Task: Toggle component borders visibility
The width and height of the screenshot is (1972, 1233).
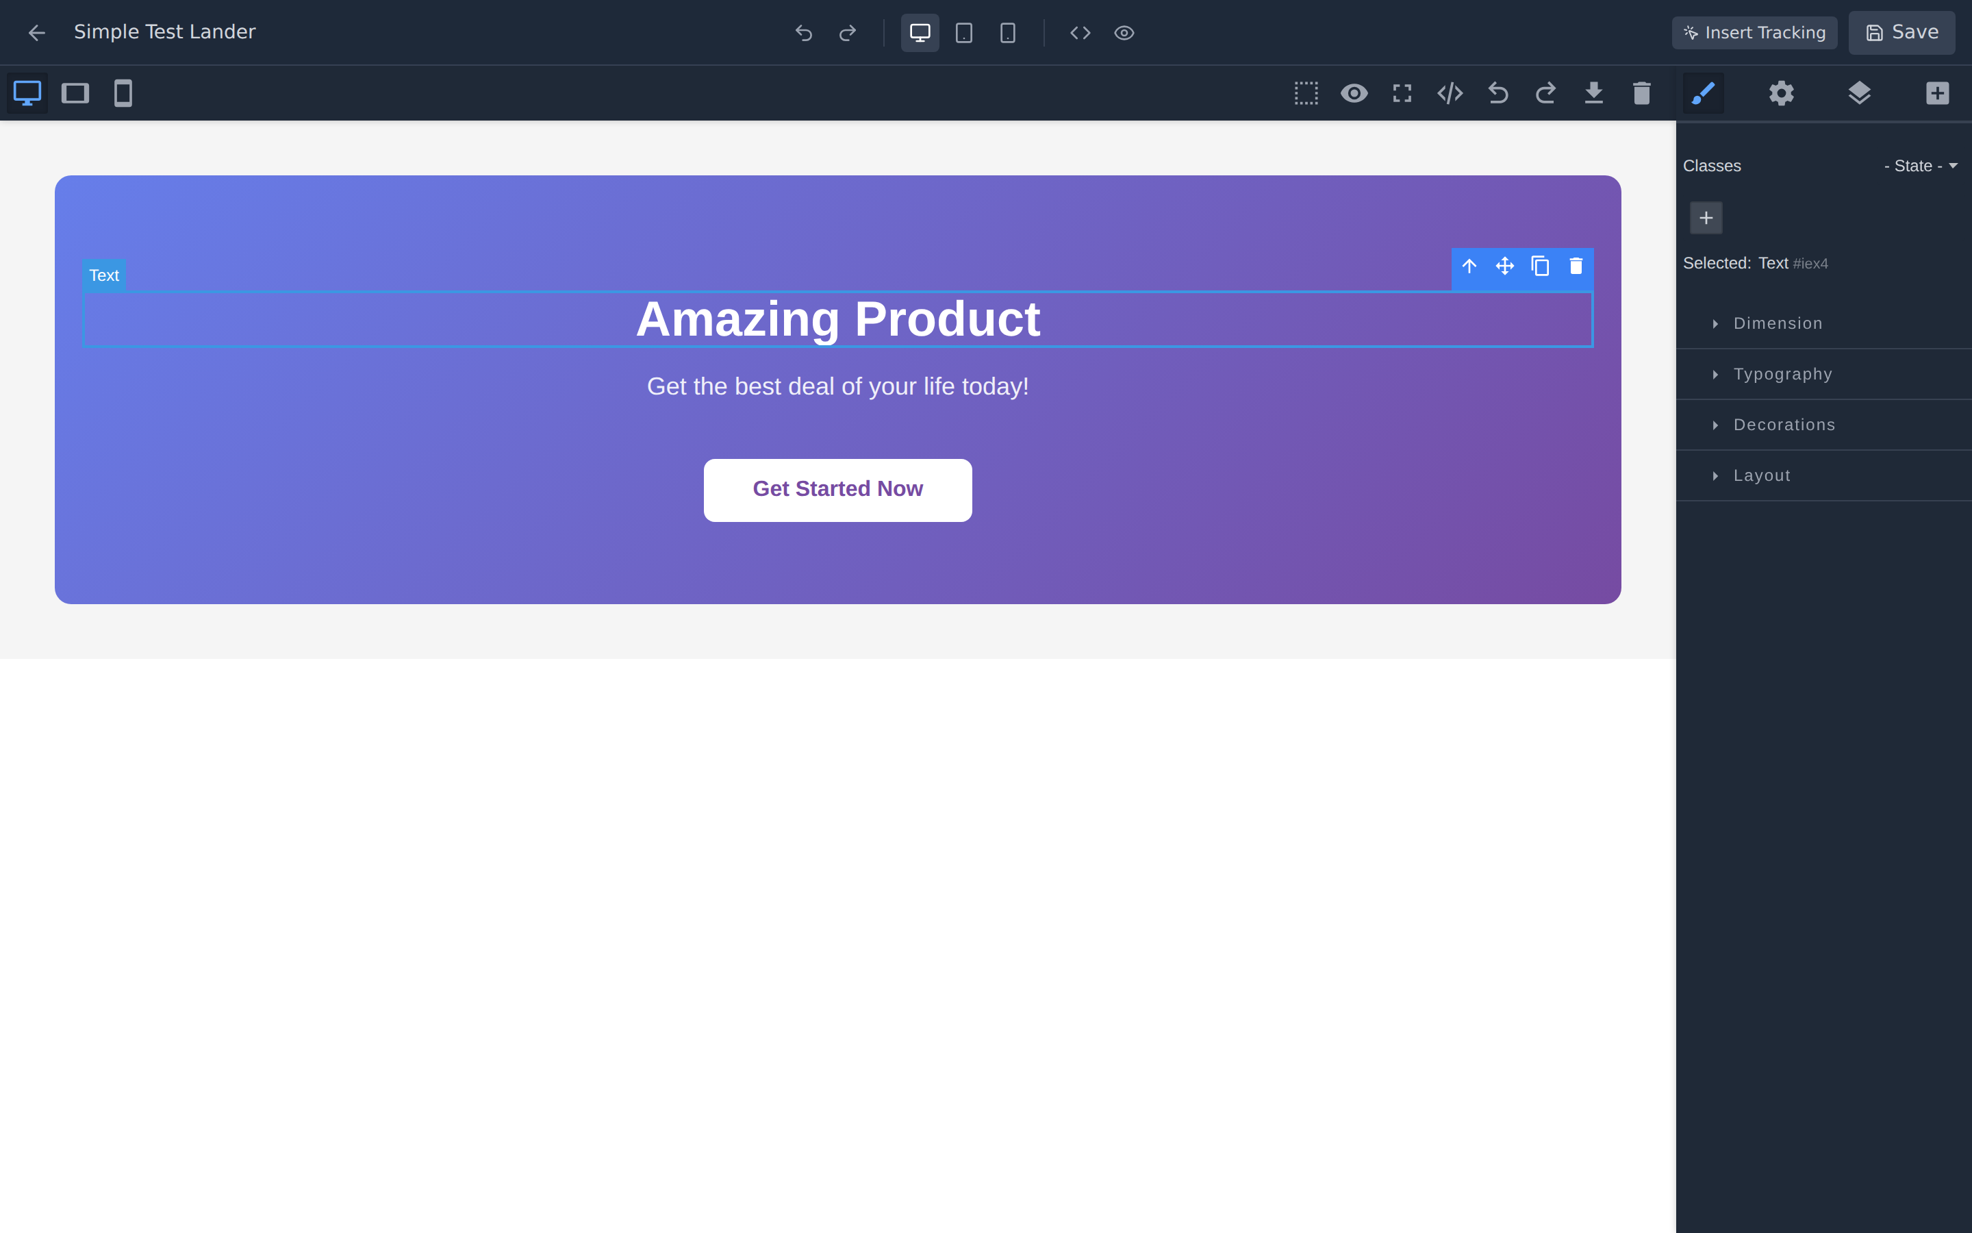Action: coord(1306,93)
